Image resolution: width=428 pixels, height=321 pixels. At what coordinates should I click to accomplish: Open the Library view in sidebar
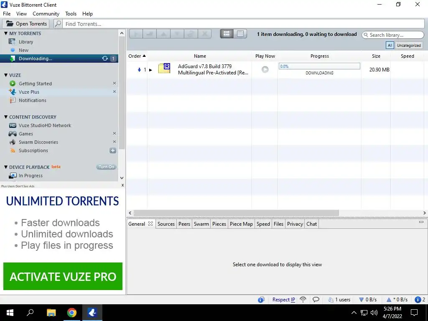coord(25,42)
